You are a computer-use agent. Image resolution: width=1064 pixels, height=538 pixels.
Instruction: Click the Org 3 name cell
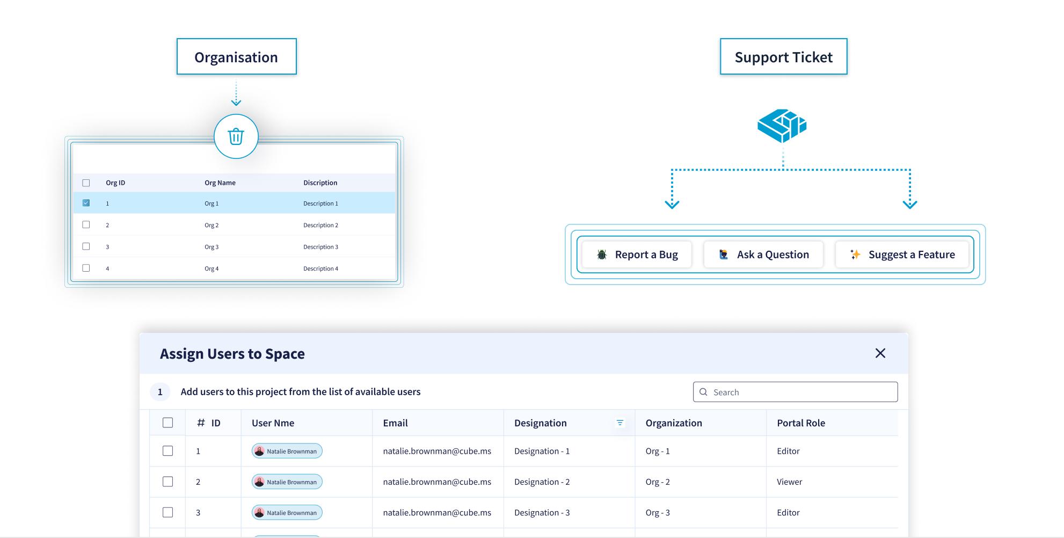click(212, 247)
